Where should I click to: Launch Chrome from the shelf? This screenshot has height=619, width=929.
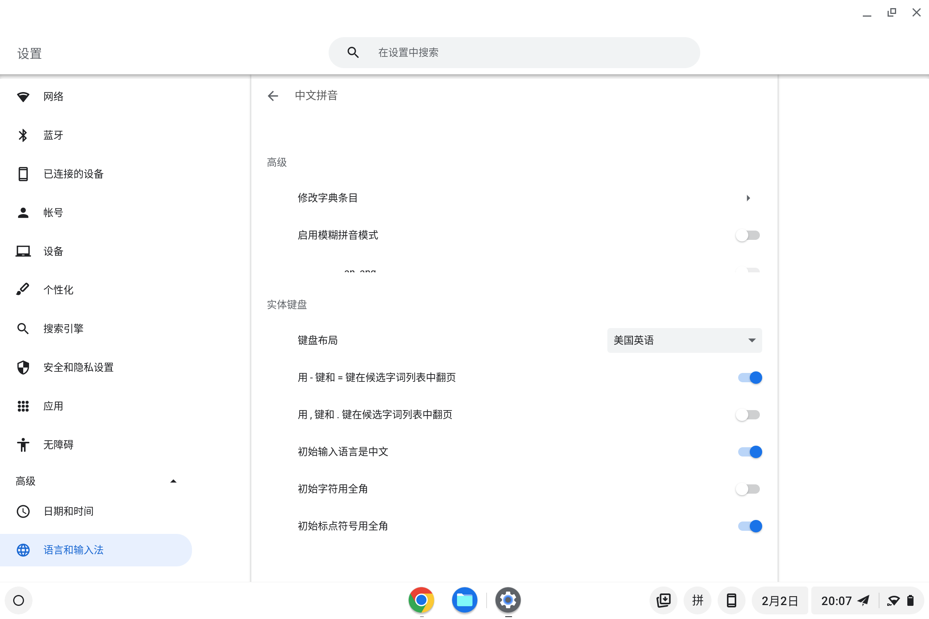(421, 600)
